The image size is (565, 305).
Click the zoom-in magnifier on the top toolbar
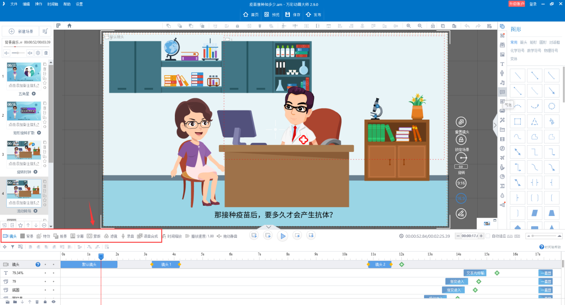408,26
